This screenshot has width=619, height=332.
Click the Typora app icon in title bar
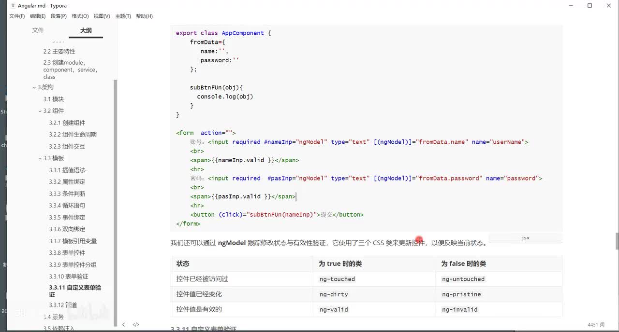coord(13,6)
